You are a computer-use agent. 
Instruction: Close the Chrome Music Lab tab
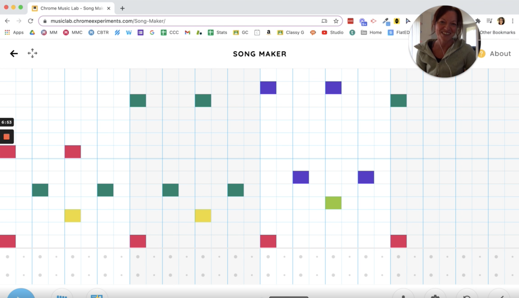109,8
